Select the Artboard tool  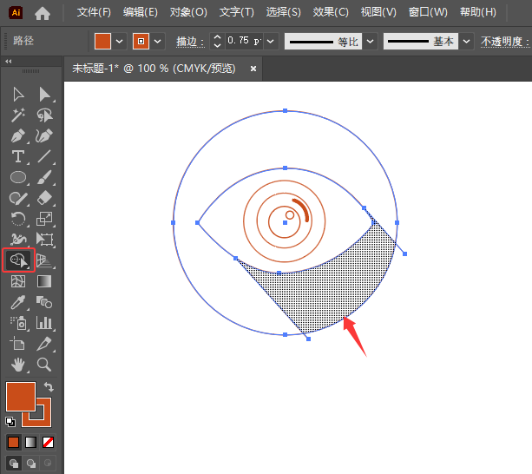(x=17, y=344)
